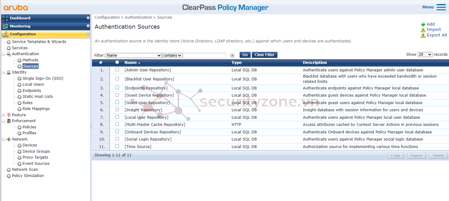Open the [Local User Repository] source link
The image size is (449, 201).
(x=146, y=117)
